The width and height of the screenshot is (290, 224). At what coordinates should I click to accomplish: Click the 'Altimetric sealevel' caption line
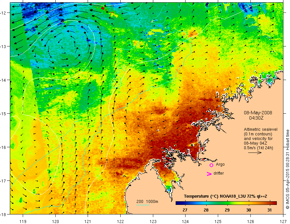click(261, 129)
